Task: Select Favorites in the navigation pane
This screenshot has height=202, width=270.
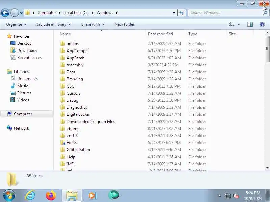Action: (22, 36)
